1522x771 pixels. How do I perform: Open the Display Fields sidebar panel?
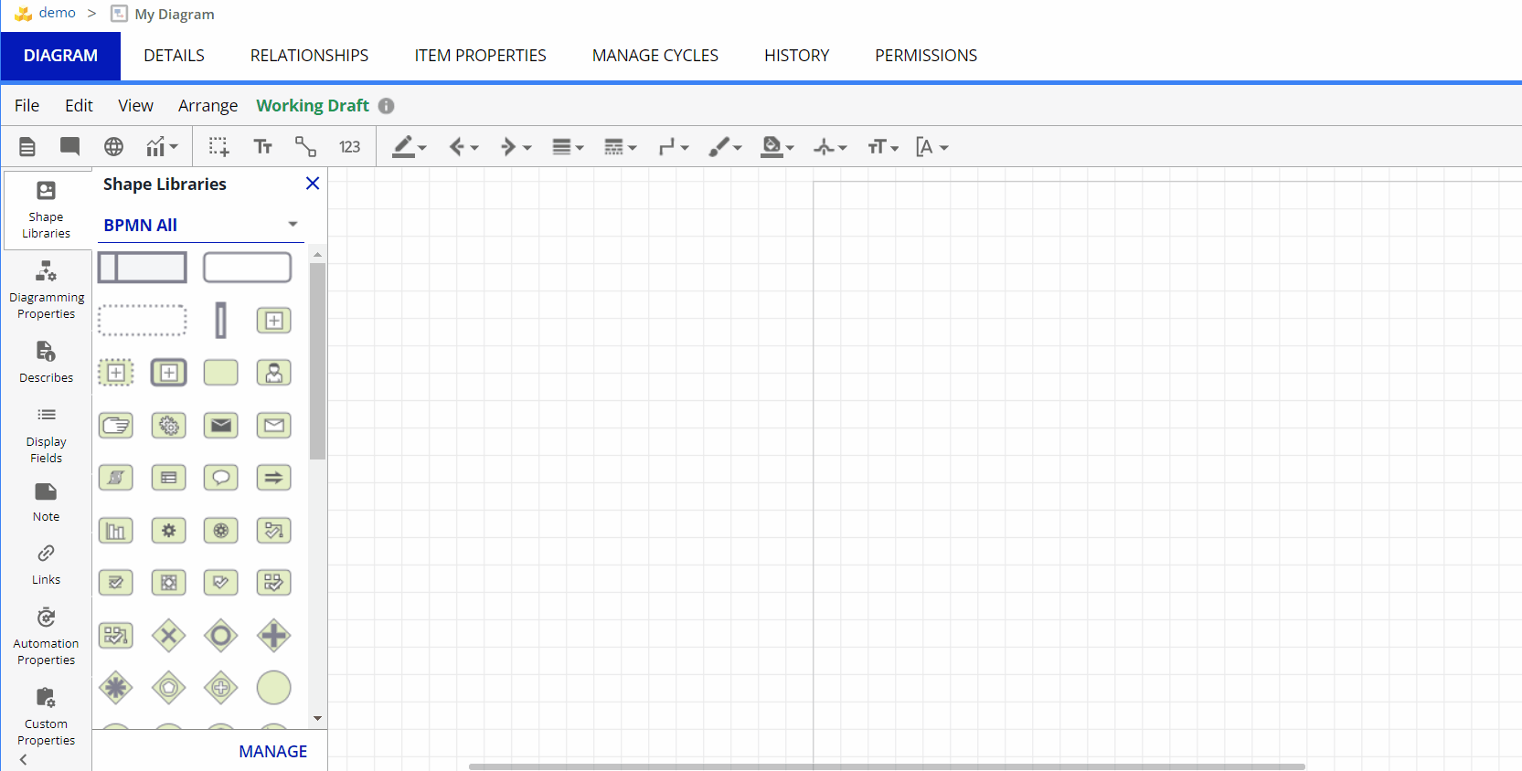click(x=46, y=436)
